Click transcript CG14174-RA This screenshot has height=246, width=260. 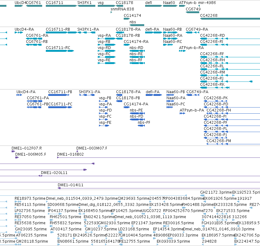pos(136,42)
